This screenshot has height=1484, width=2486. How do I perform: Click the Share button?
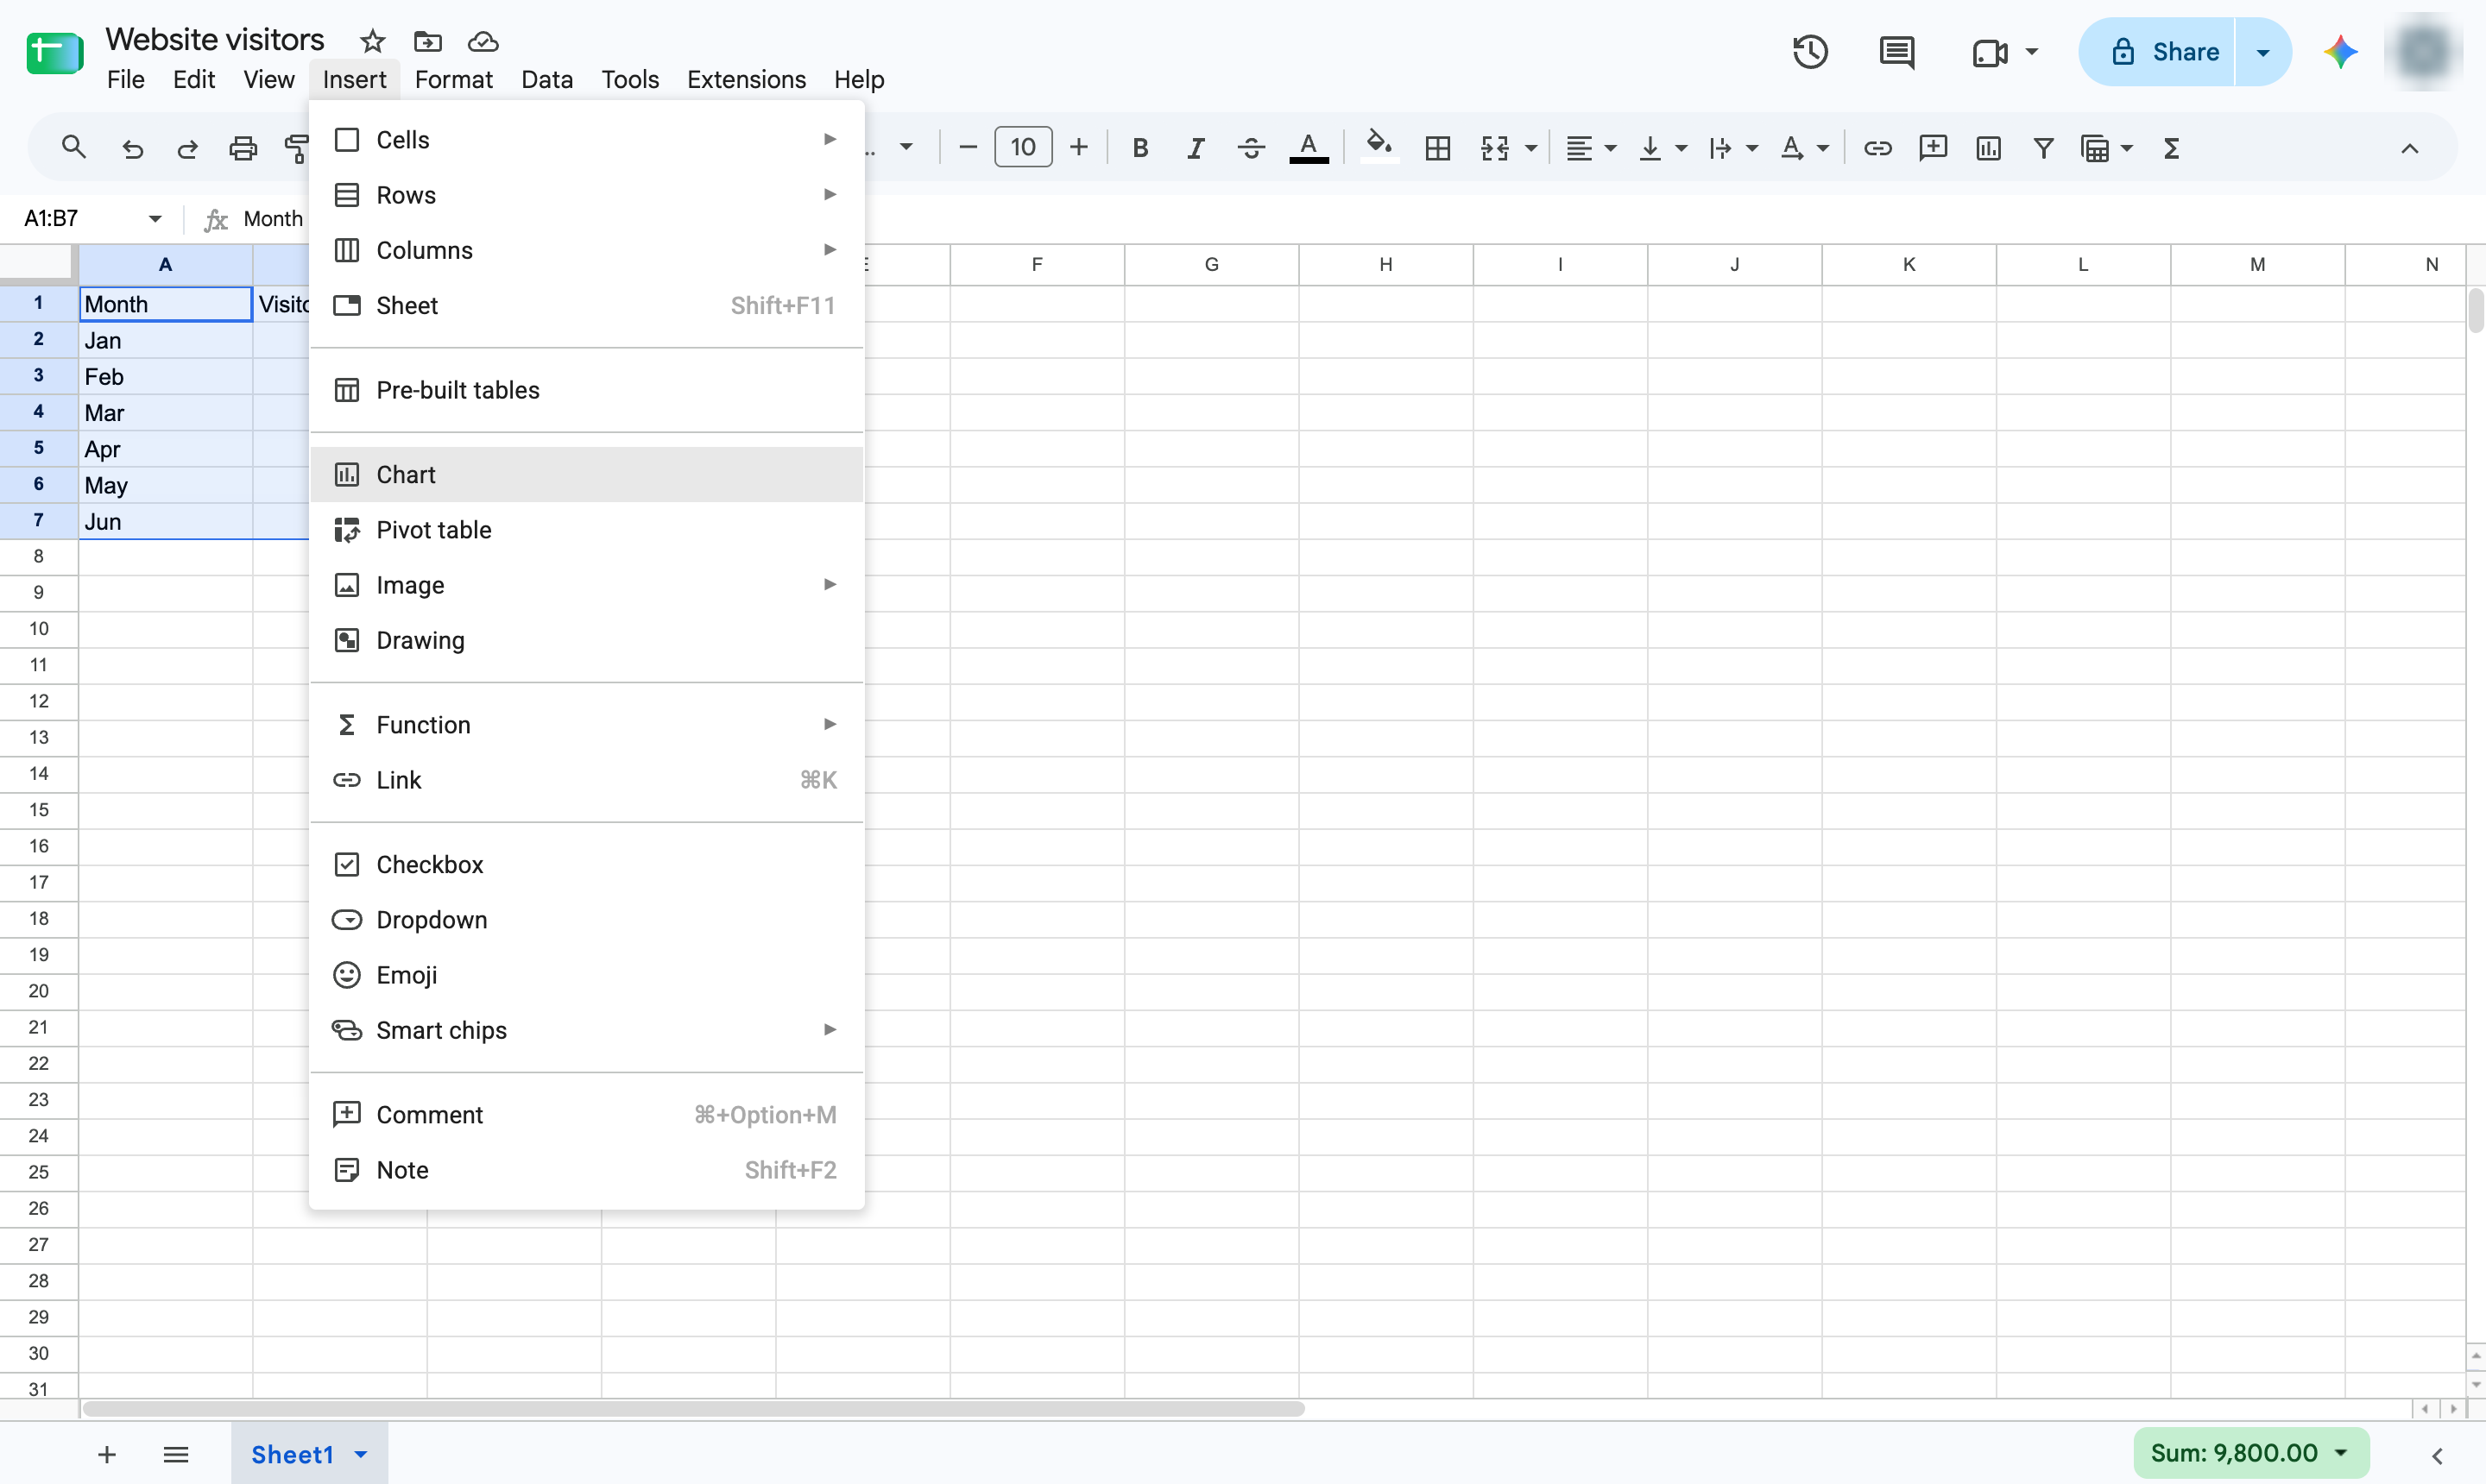coord(2157,52)
